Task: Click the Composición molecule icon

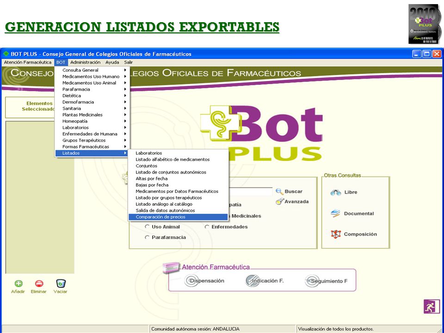Action: 336,234
